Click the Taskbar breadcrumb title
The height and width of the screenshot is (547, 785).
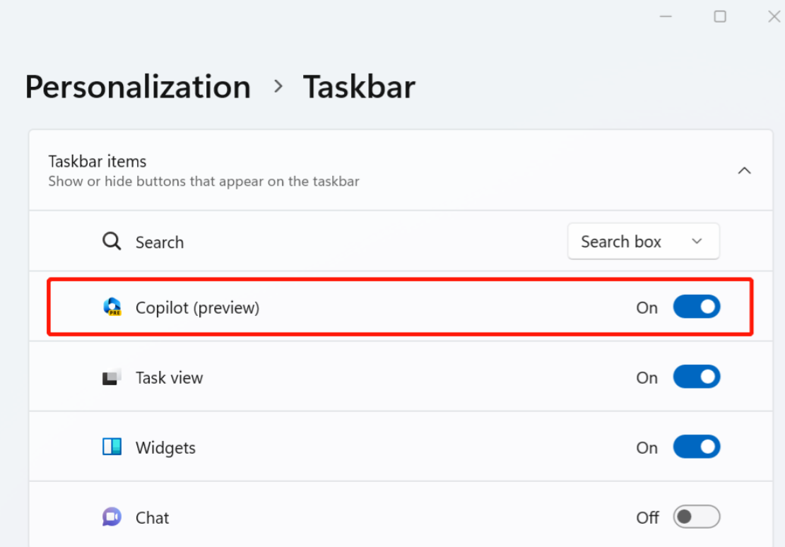tap(359, 87)
